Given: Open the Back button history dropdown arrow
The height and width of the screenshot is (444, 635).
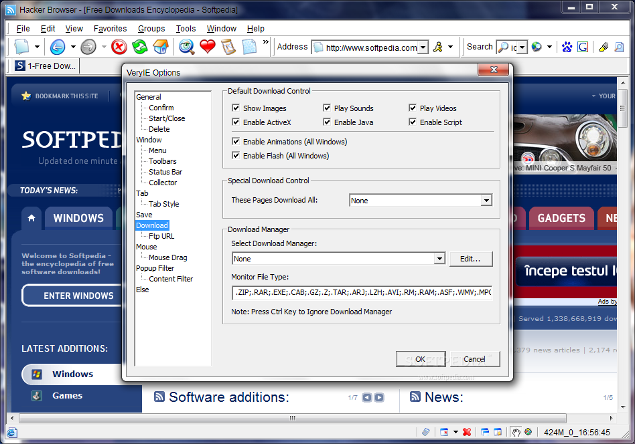Looking at the screenshot, I should [73, 47].
